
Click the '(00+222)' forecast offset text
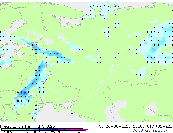pos(165,126)
